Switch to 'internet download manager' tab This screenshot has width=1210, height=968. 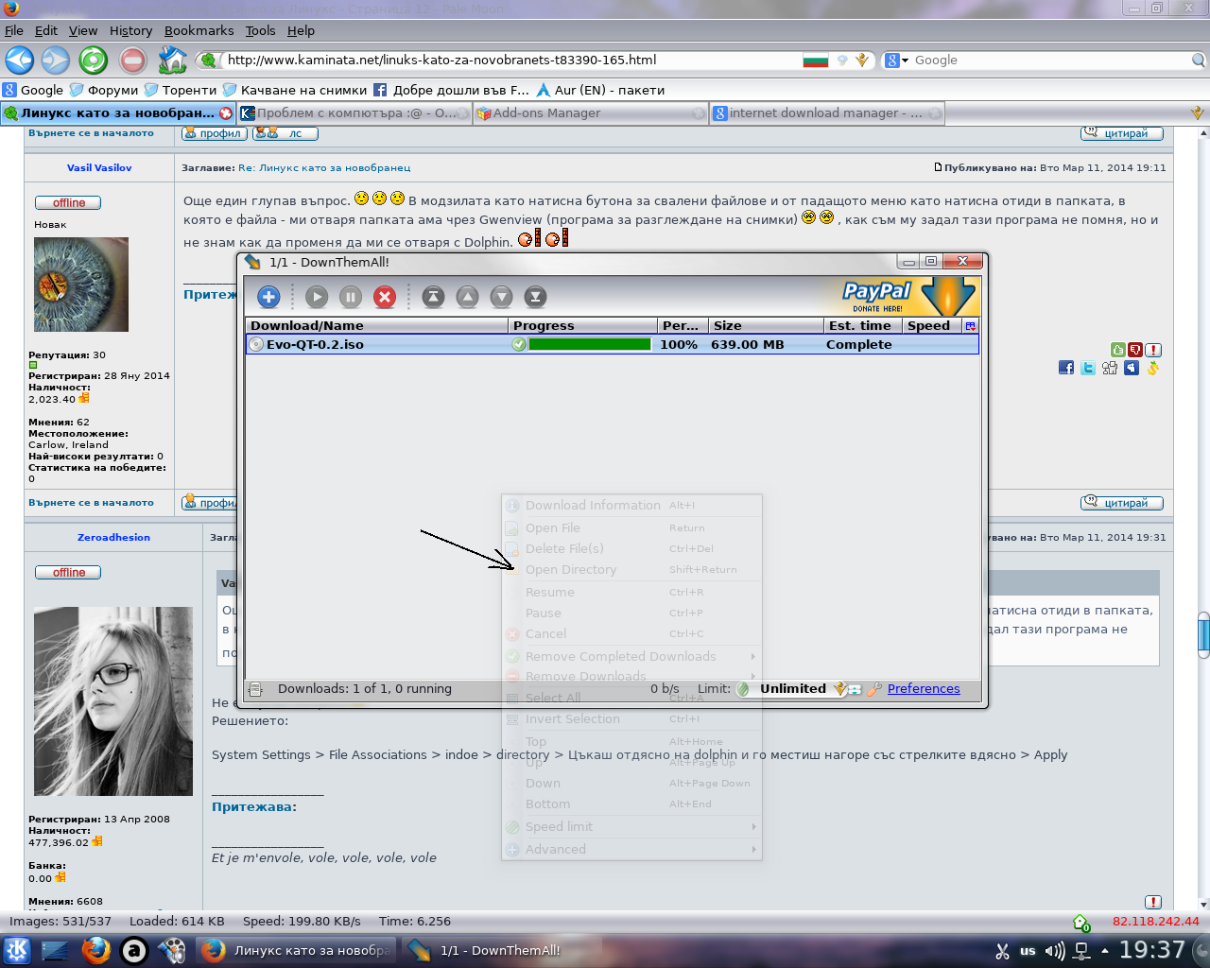click(827, 113)
